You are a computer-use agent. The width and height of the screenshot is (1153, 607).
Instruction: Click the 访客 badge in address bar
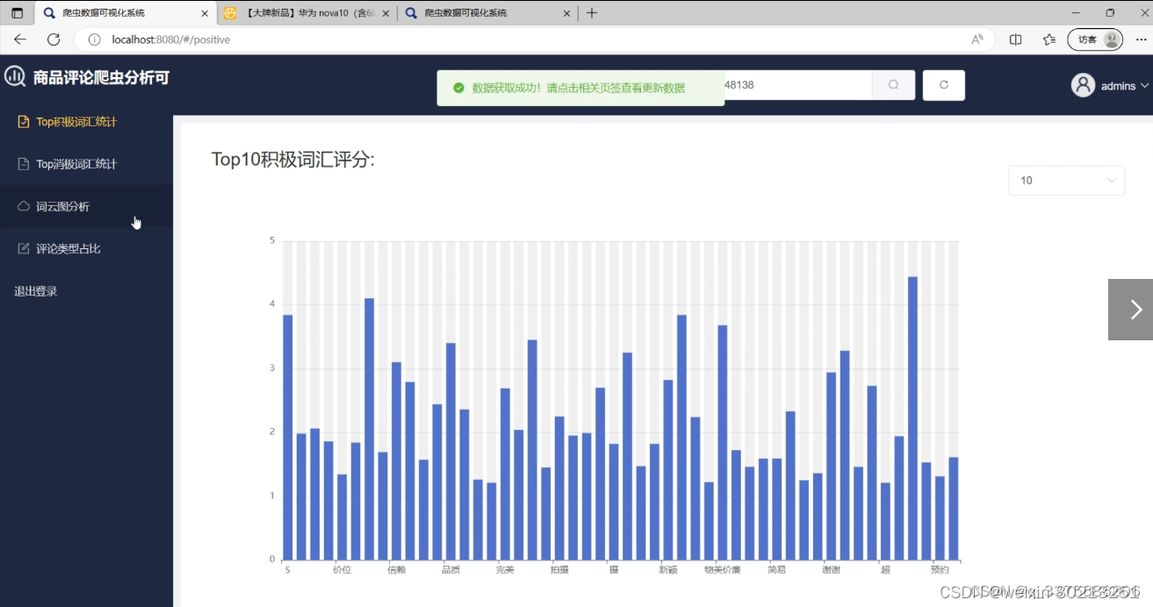click(x=1094, y=39)
